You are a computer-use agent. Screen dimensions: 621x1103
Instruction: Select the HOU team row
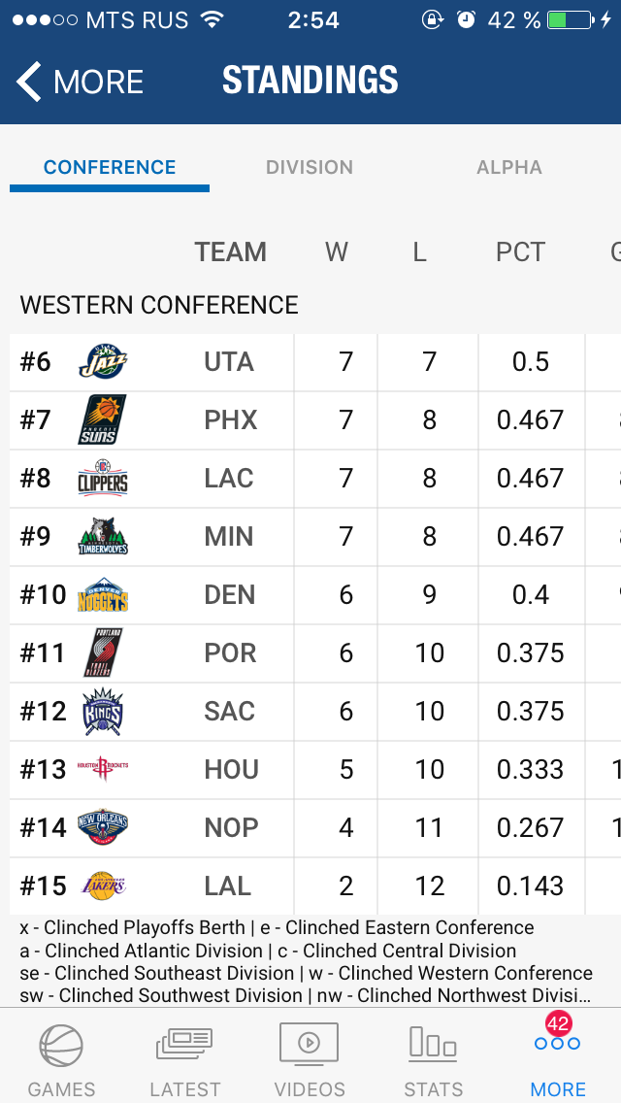[x=315, y=770]
